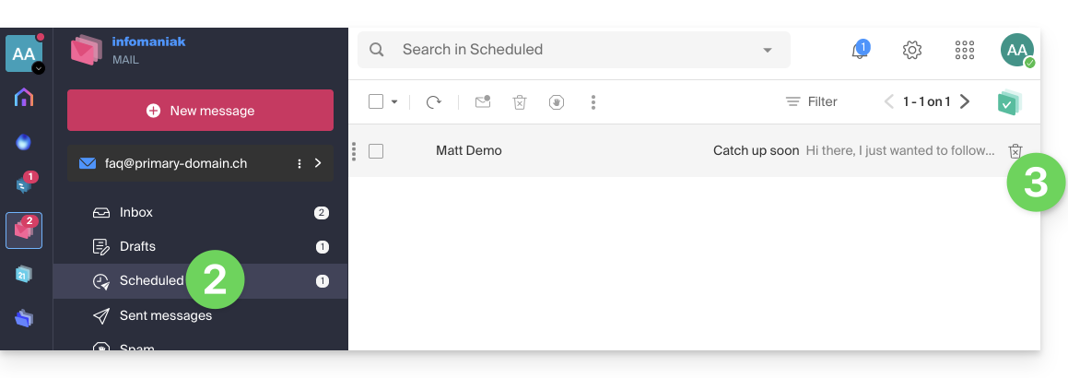Delete the Matt Demo scheduled message
Viewport: 1068px width, 378px height.
pyautogui.click(x=1015, y=151)
